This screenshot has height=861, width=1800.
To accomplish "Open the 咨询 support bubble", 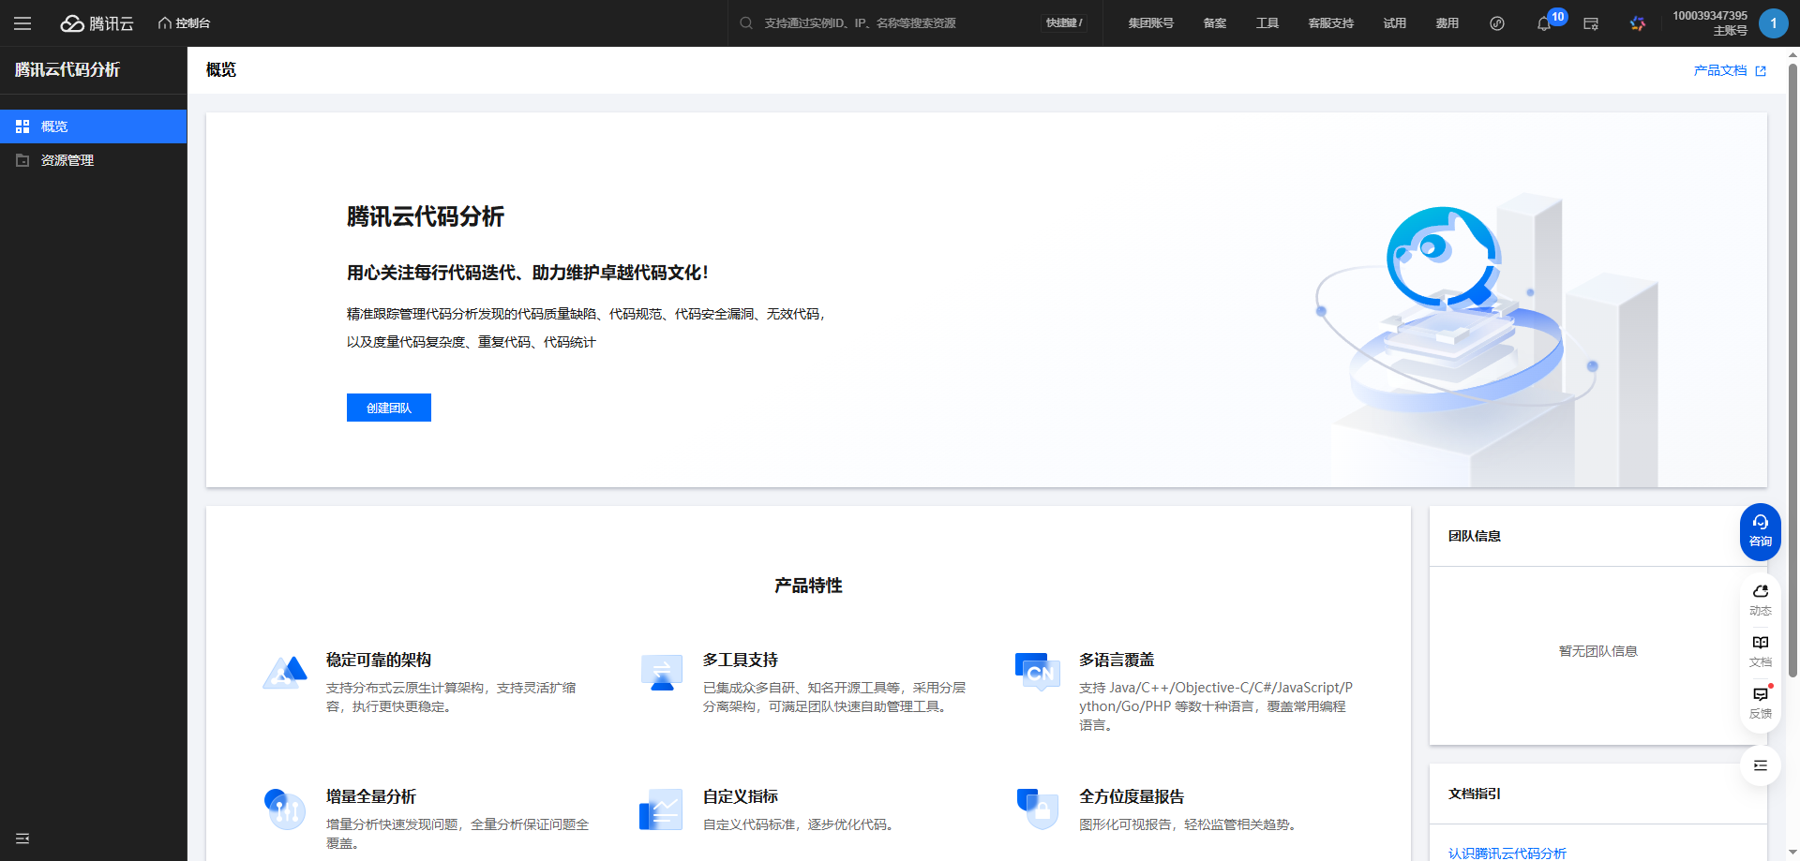I will [x=1761, y=532].
